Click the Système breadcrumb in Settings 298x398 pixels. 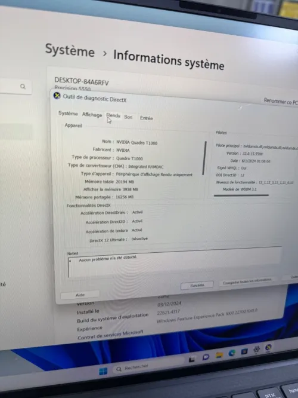[70, 50]
